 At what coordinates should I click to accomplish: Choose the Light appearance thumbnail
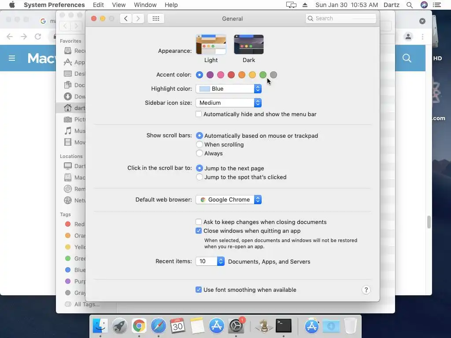pyautogui.click(x=211, y=44)
